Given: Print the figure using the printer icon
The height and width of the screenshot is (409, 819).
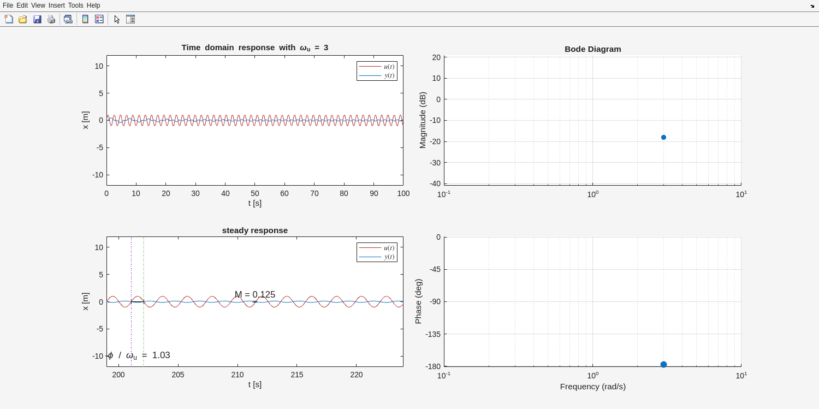Looking at the screenshot, I should click(x=51, y=19).
